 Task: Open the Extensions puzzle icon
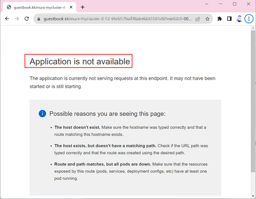(220, 19)
